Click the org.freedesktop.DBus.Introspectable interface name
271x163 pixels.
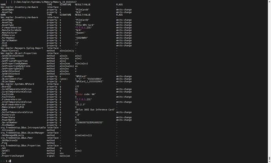pos(23,128)
